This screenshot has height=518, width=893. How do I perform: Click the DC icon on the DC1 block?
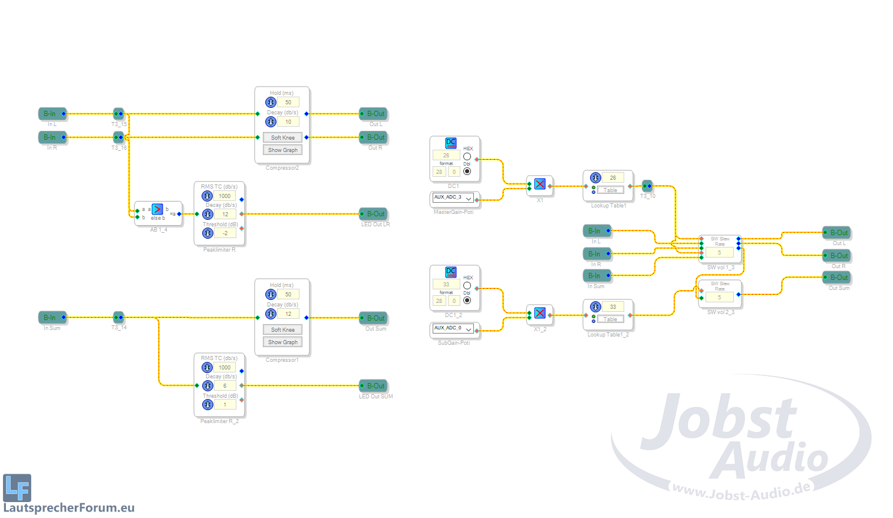click(x=450, y=143)
